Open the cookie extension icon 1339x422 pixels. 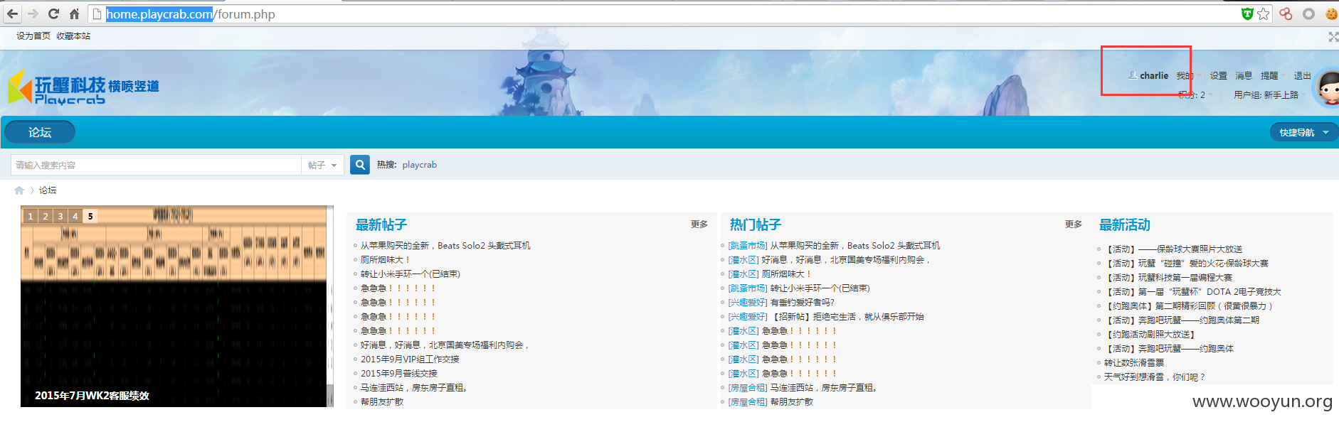point(1331,13)
